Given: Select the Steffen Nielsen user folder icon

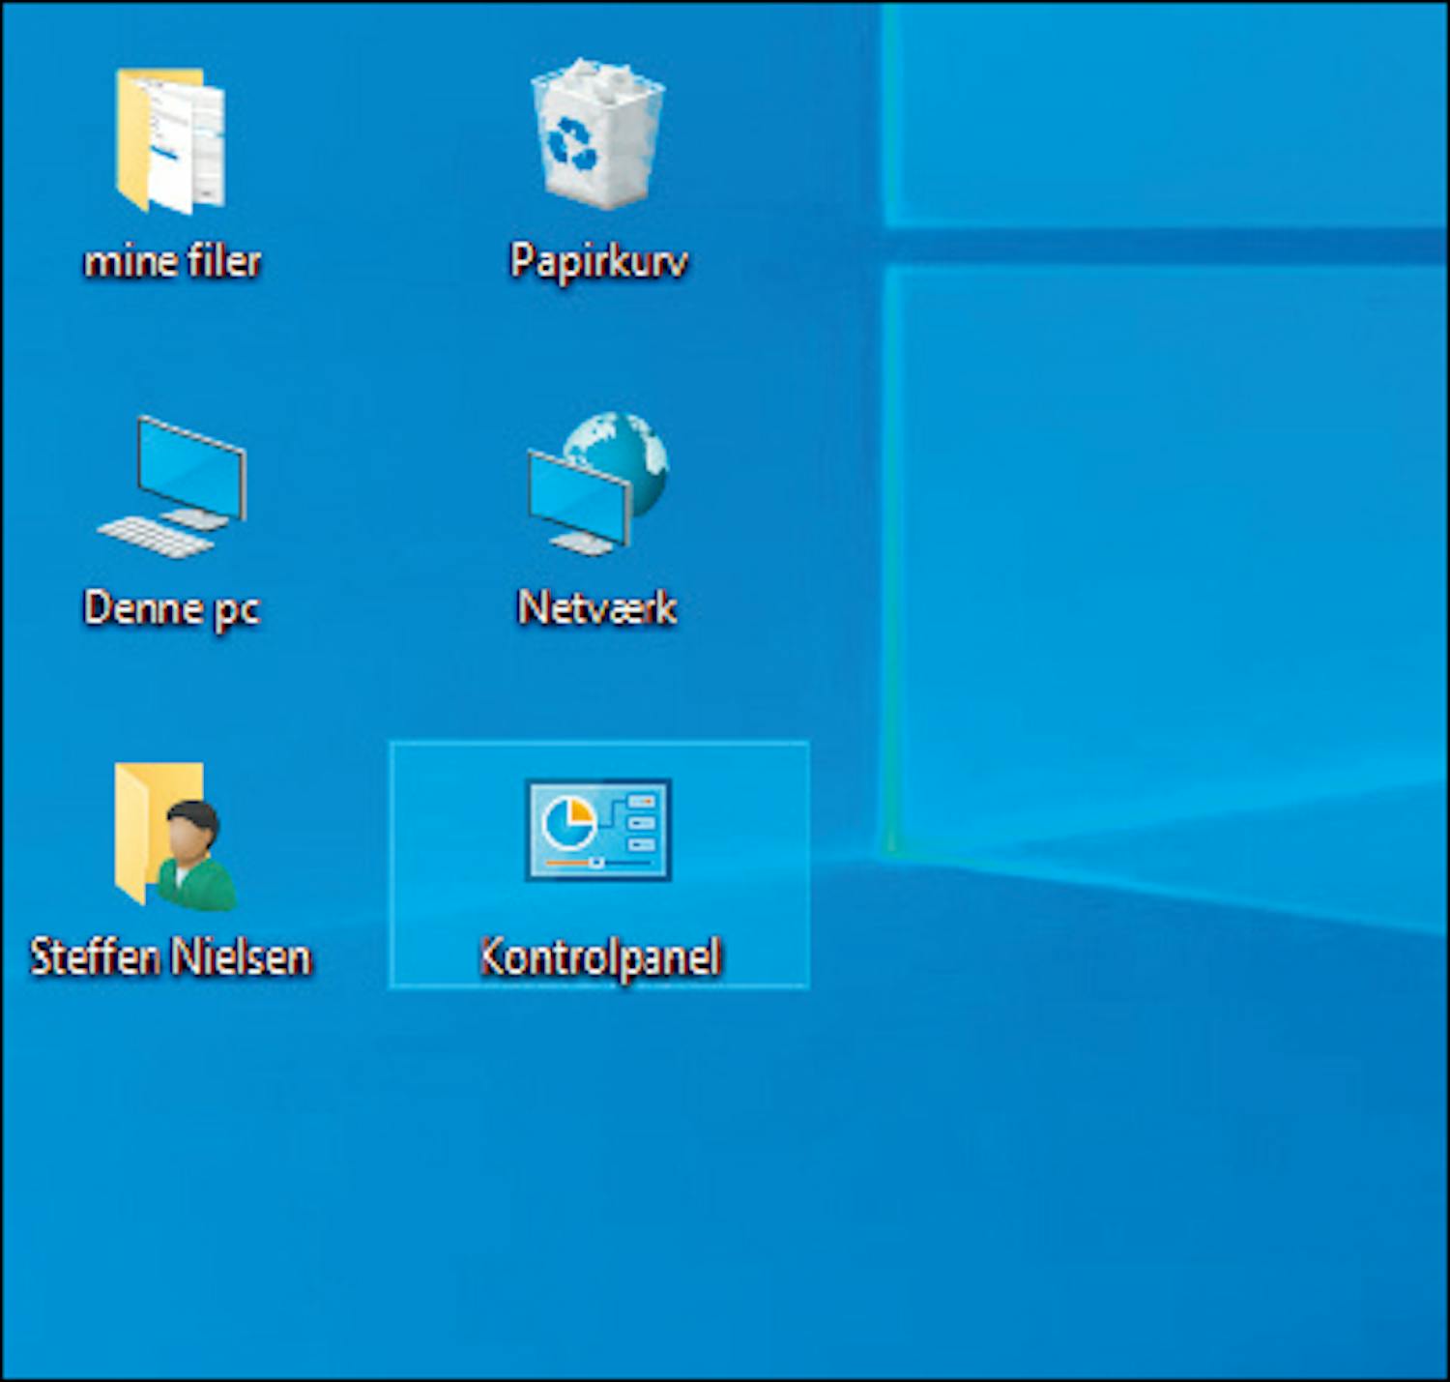Looking at the screenshot, I should click(x=174, y=837).
